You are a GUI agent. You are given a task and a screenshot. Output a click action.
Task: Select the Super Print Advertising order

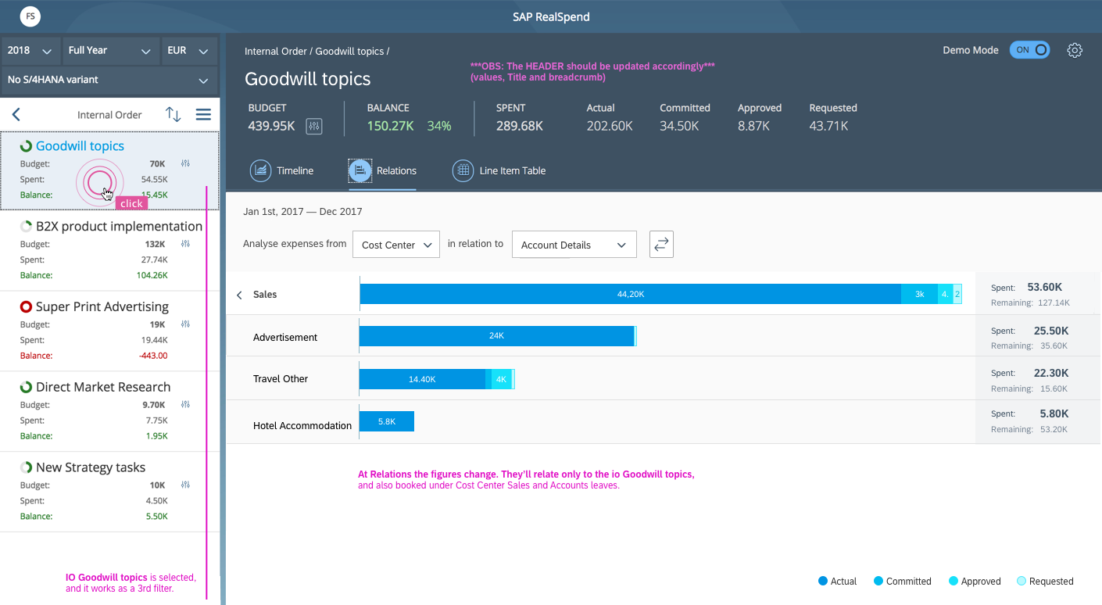(109, 331)
